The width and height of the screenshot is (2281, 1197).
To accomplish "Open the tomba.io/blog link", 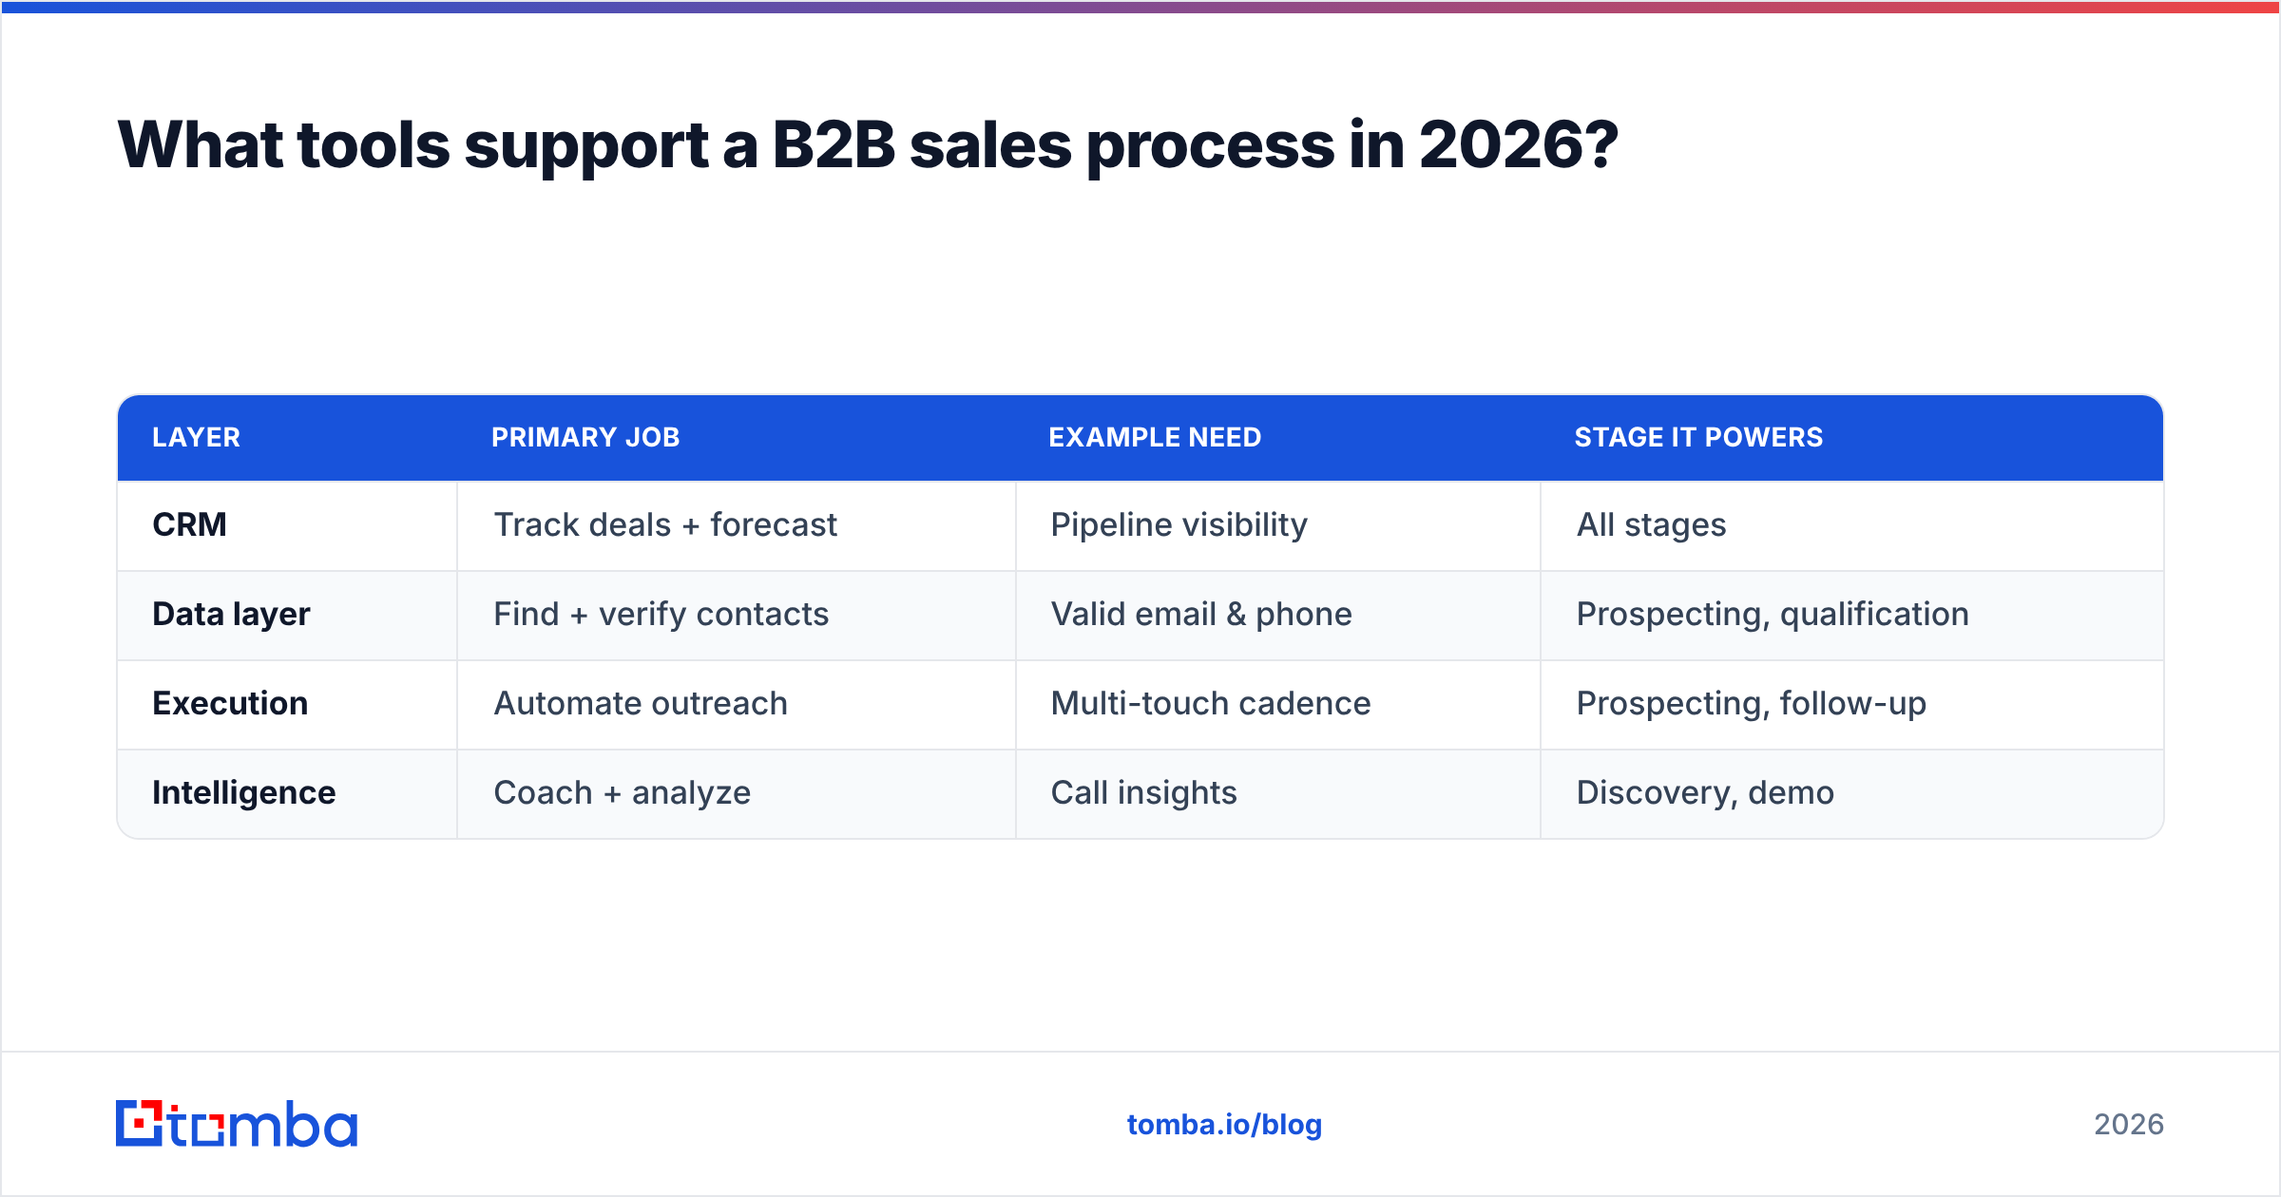I will click(1224, 1125).
